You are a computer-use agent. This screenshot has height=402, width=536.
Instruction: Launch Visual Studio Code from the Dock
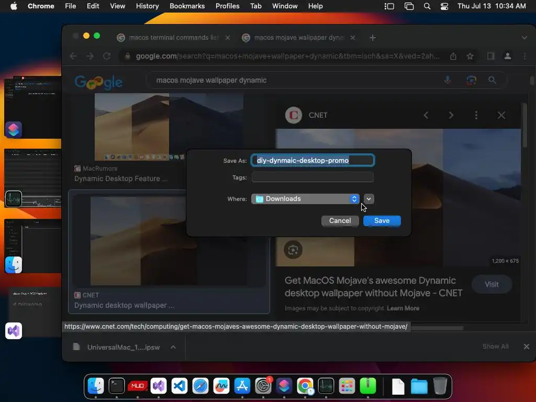click(180, 386)
